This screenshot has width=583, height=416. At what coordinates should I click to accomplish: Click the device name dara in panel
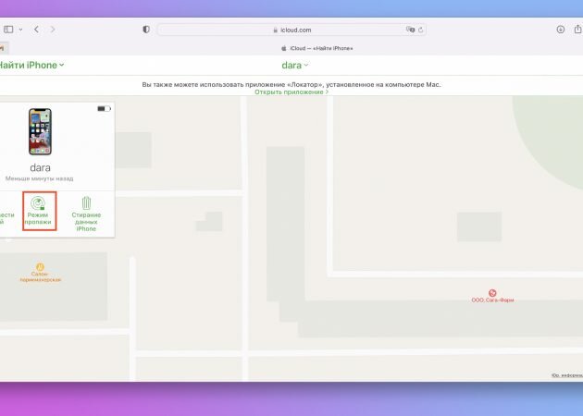pos(40,167)
